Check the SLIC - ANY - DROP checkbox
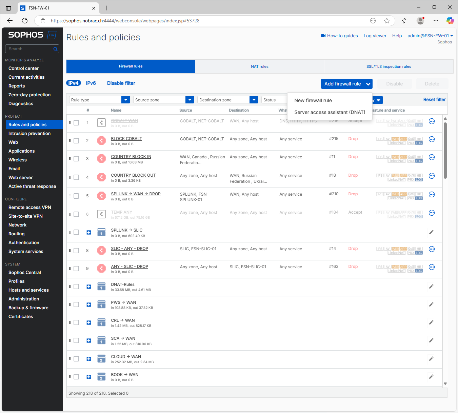Screen dimensions: 458x413 [76, 251]
